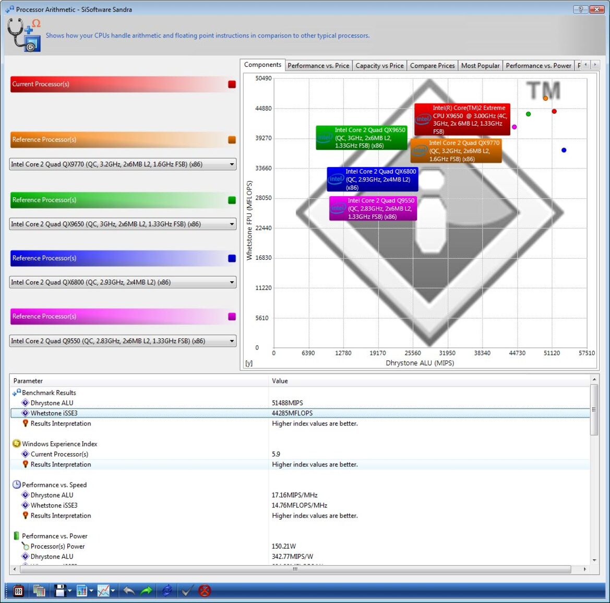Click the diamond icon beside Whetstone iSSE3 14.76MFLOPS/MHz
Image resolution: width=610 pixels, height=603 pixels.
click(25, 505)
